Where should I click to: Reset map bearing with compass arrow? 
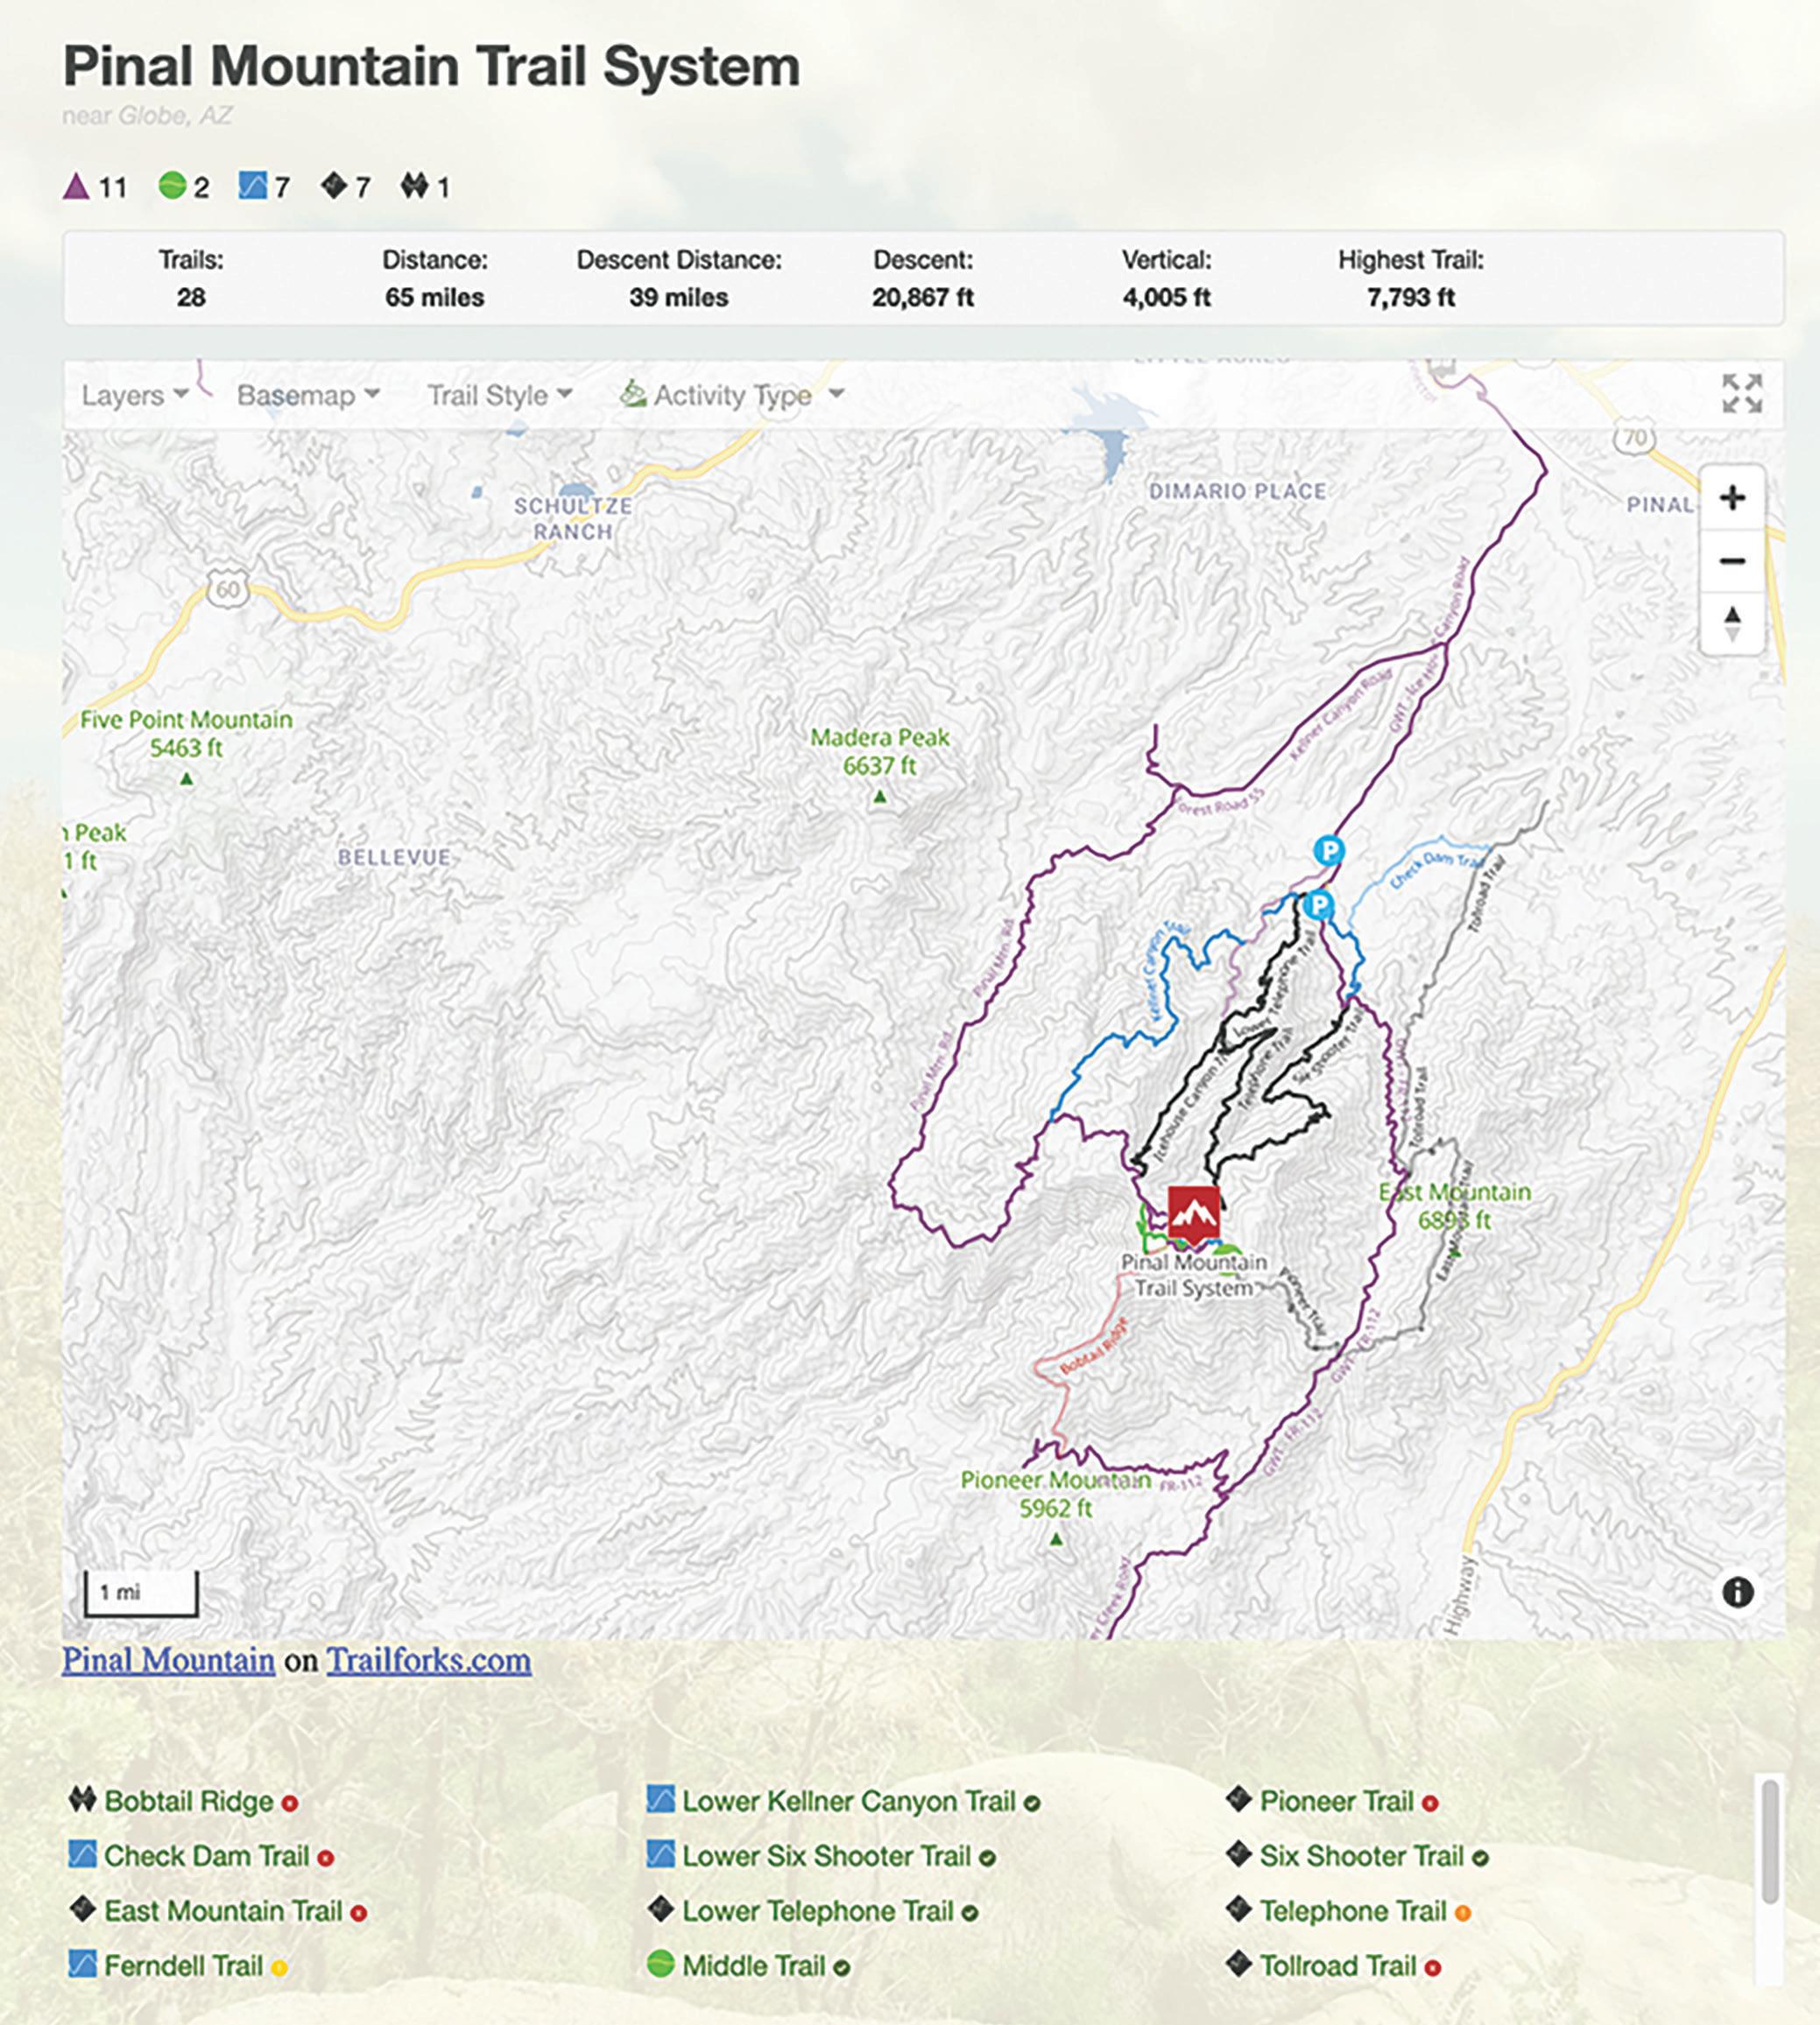click(x=1732, y=622)
